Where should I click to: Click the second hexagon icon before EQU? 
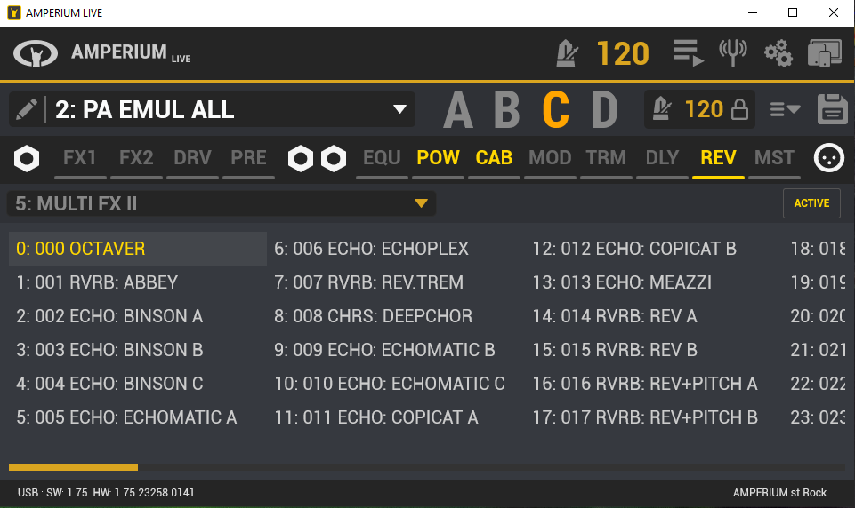click(x=333, y=158)
